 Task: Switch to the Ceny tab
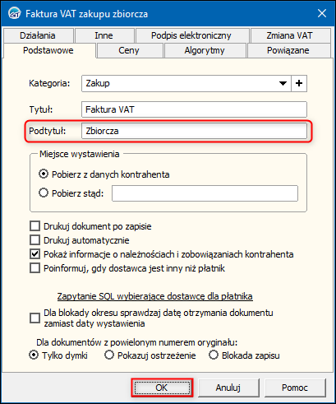coord(130,50)
